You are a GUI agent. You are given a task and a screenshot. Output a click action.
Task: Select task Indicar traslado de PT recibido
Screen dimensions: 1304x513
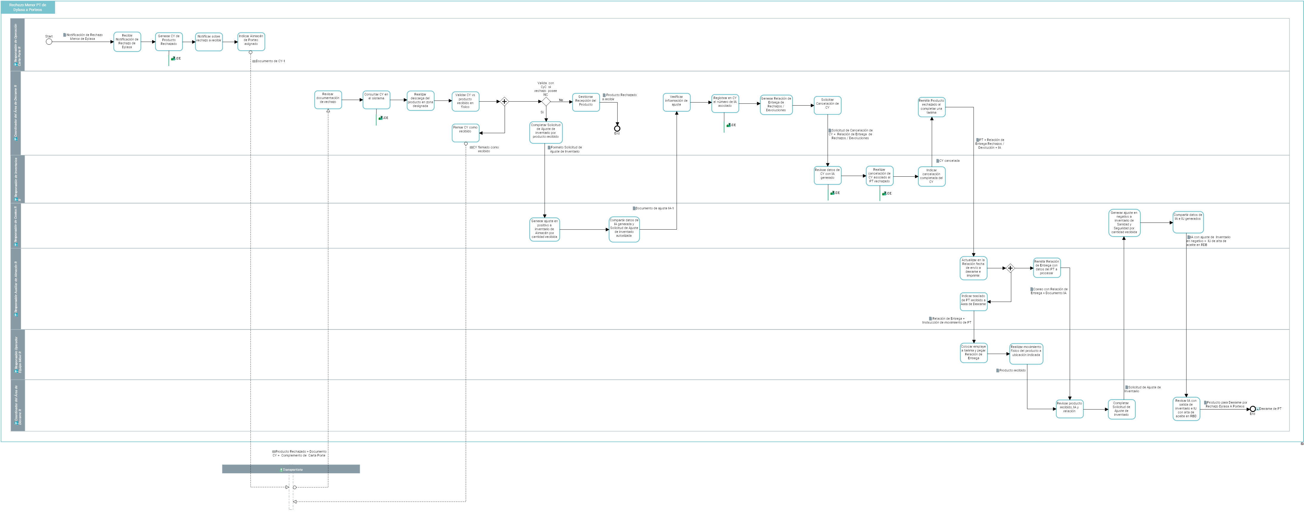tap(973, 302)
